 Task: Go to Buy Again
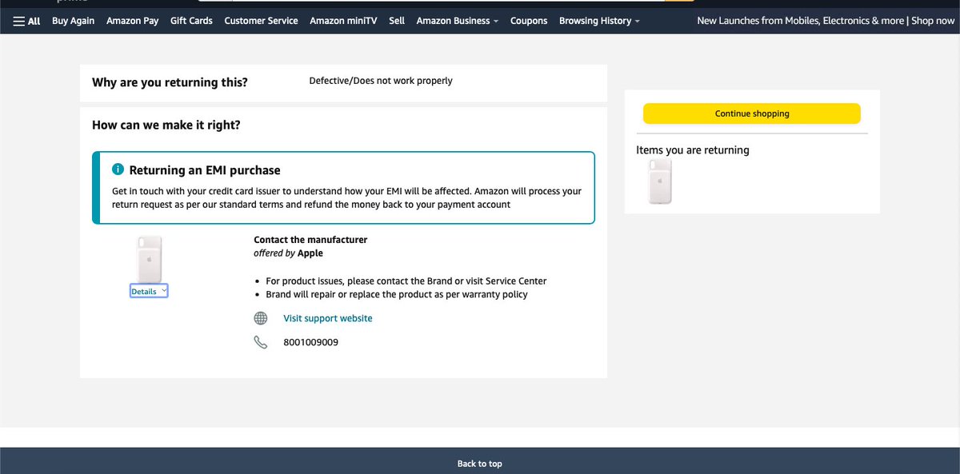[73, 21]
